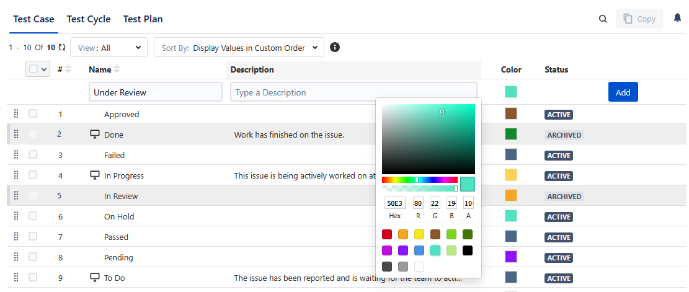Open the View: All dropdown
Viewport: 689px width, 292px height.
[x=109, y=47]
